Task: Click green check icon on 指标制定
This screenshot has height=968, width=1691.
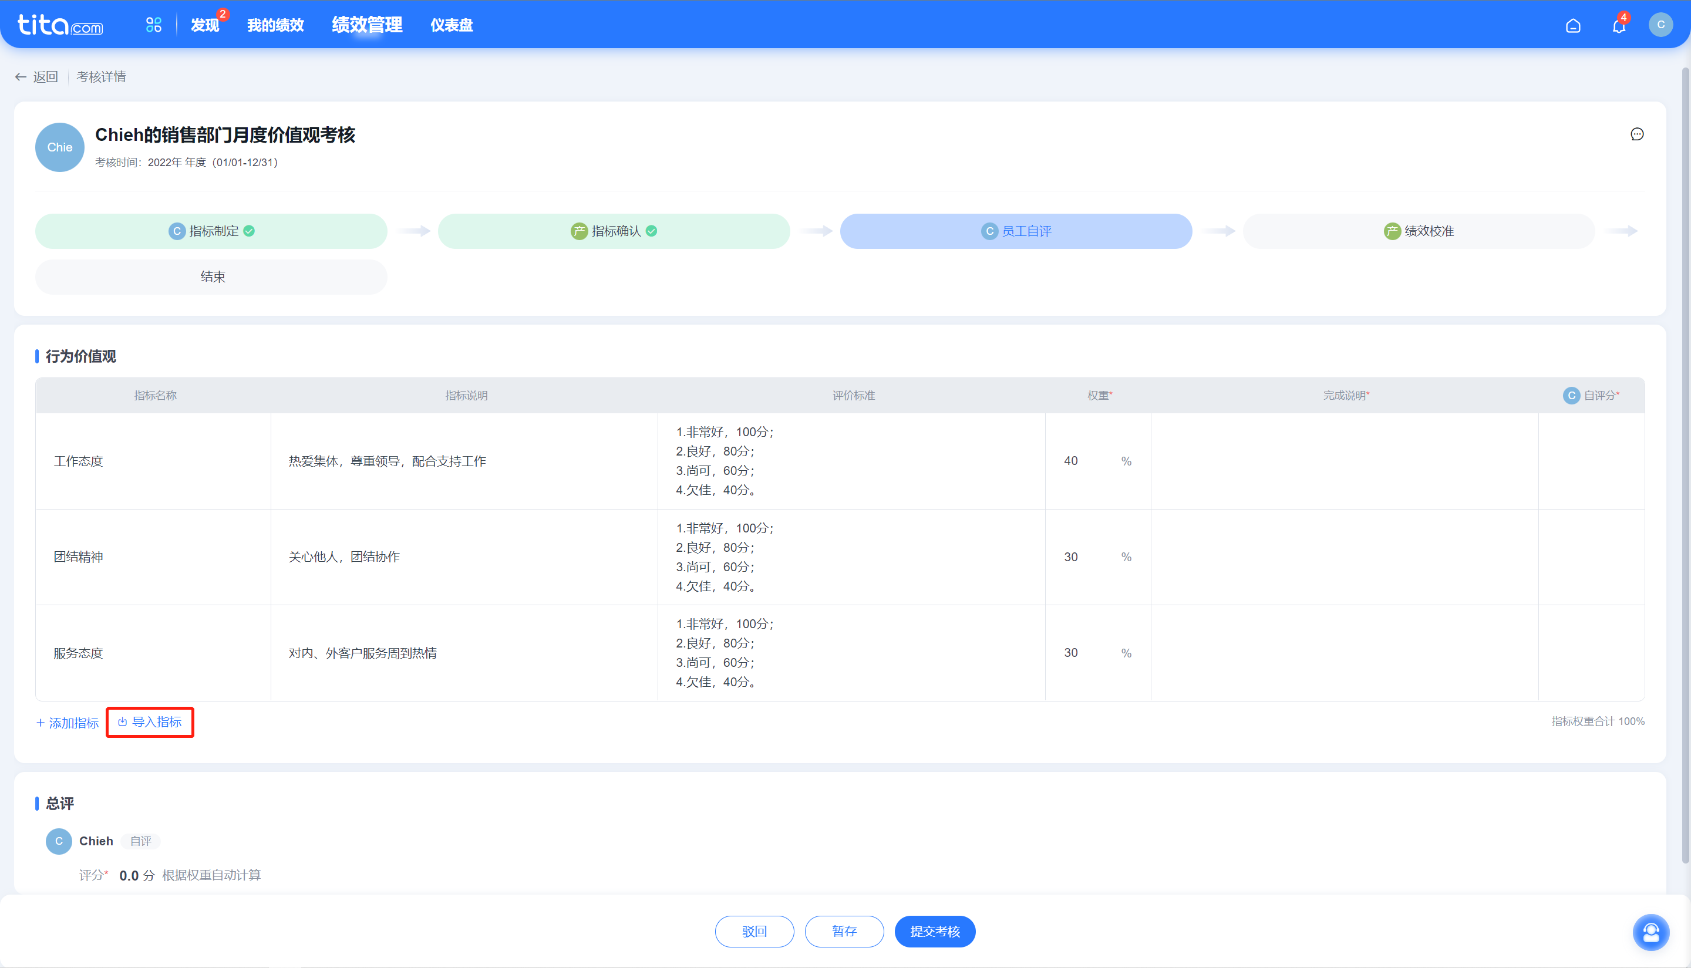Action: tap(250, 231)
